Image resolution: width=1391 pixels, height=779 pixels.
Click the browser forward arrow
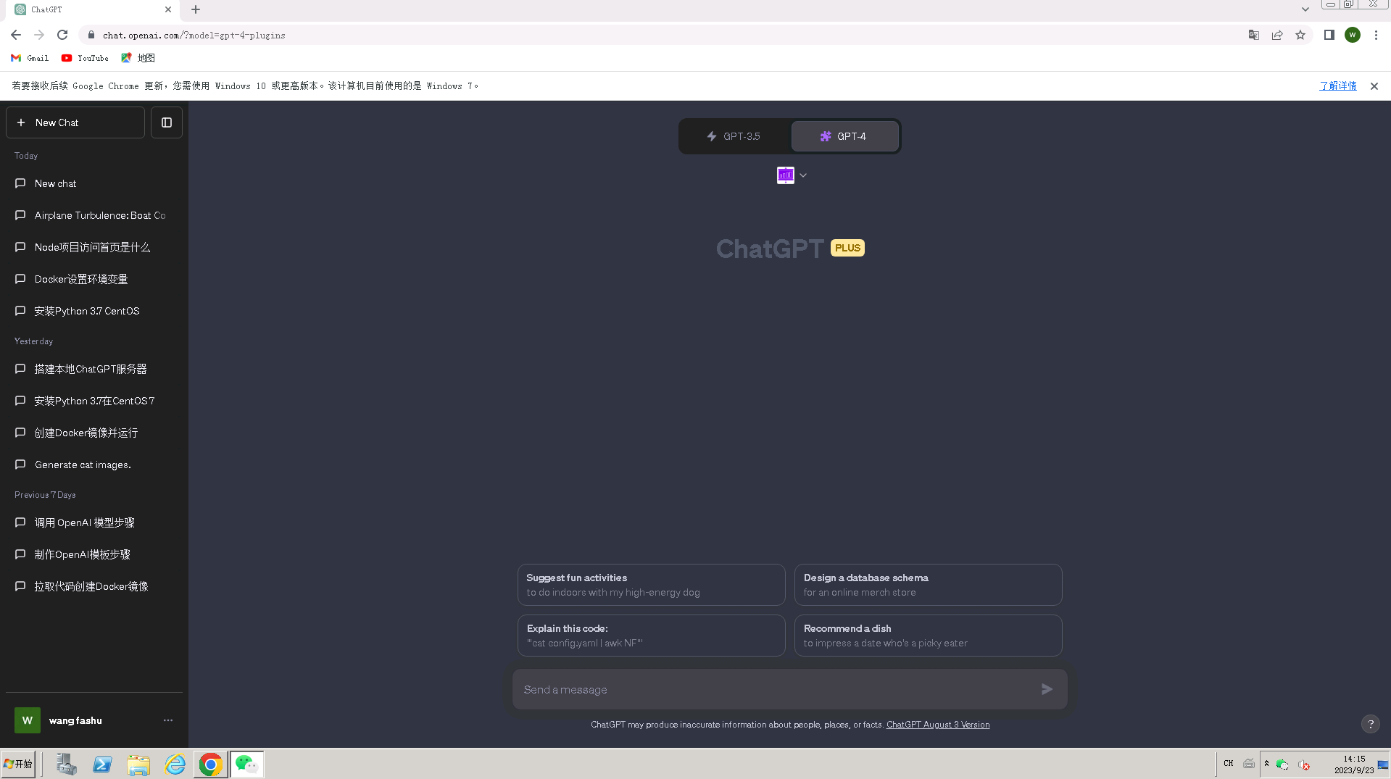tap(39, 35)
